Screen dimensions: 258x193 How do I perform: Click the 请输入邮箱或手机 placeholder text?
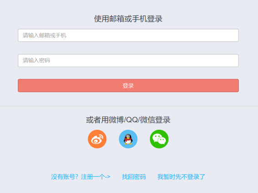pos(44,36)
